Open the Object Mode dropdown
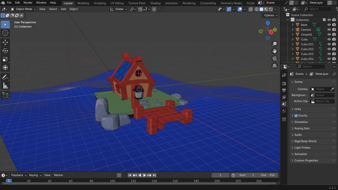 23,9
